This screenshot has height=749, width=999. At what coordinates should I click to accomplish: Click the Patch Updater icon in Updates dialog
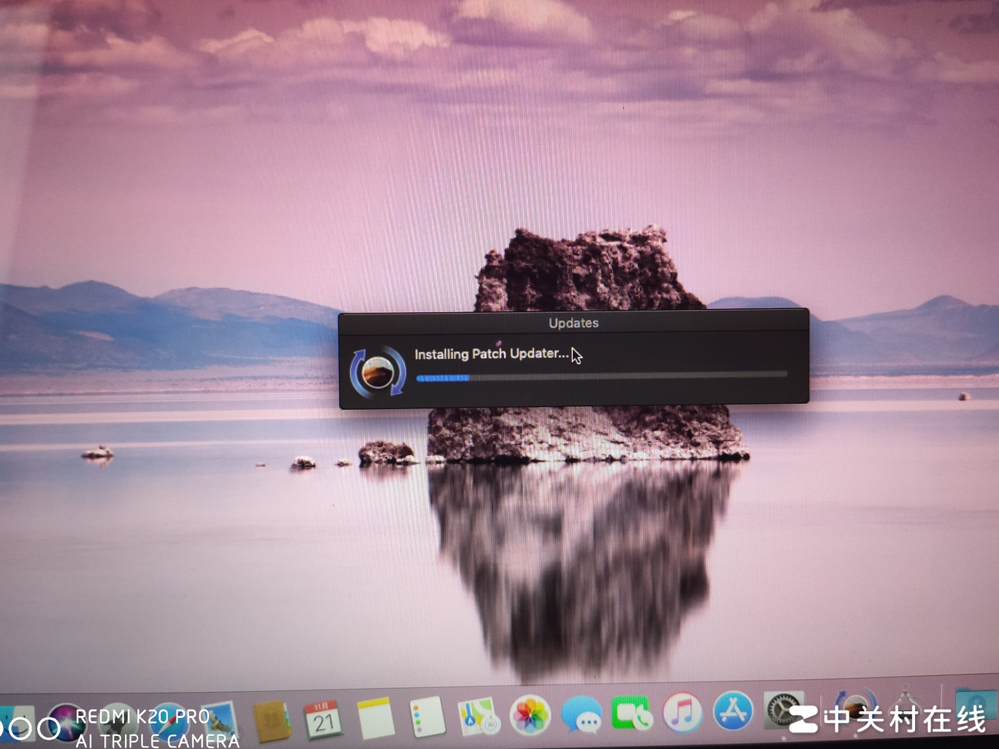(x=378, y=371)
